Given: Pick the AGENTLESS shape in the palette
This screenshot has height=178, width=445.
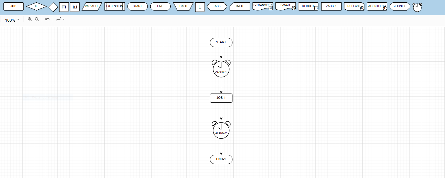Looking at the screenshot, I should pyautogui.click(x=377, y=6).
